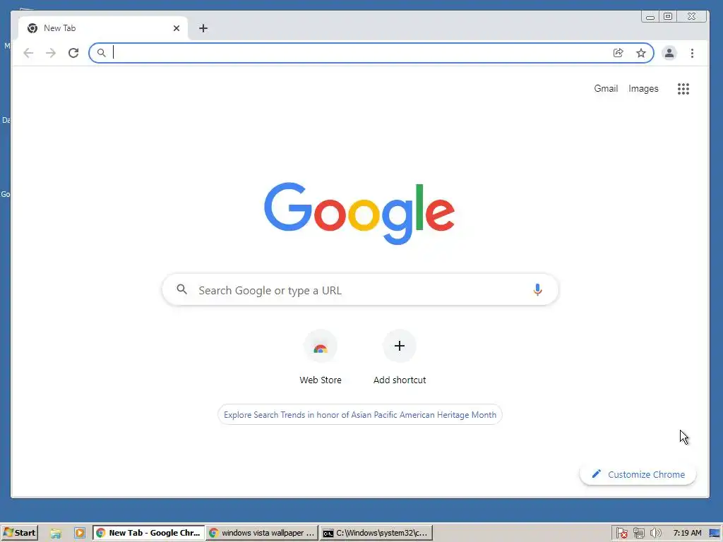Launch Explorer from the quick launch folder icon

[56, 534]
